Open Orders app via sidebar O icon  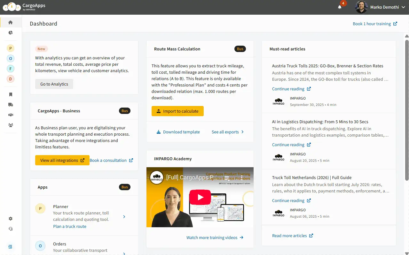coord(11,59)
